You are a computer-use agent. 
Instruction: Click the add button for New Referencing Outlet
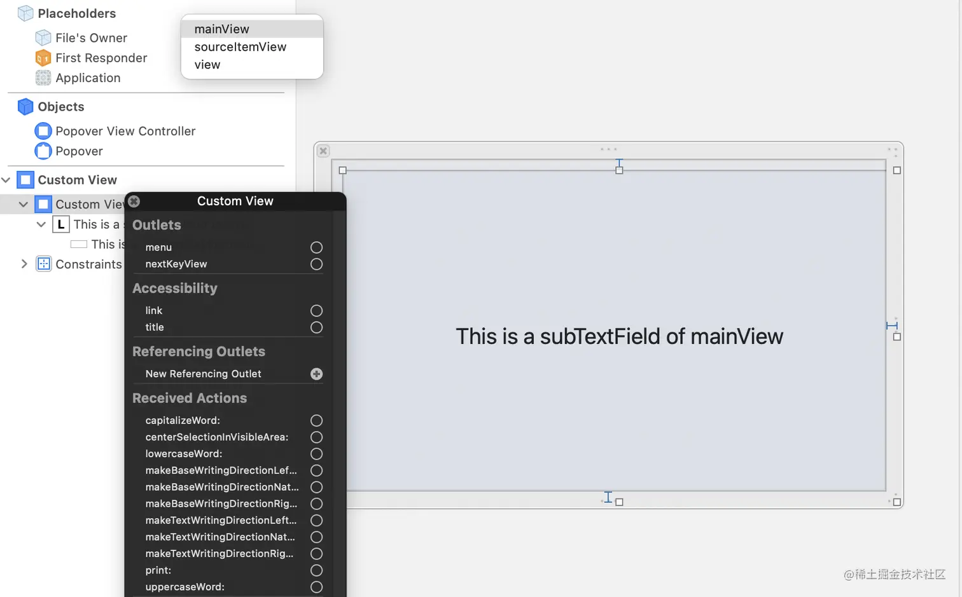[x=316, y=374]
